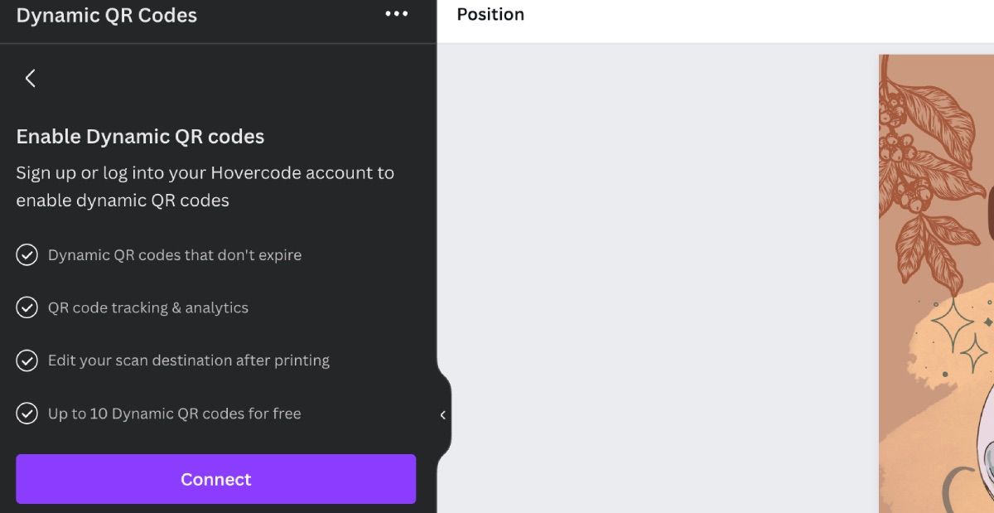Screen dimensions: 994x513
Task: Click checkmark beside "Edit your scan destination after printing"
Action: pos(27,361)
